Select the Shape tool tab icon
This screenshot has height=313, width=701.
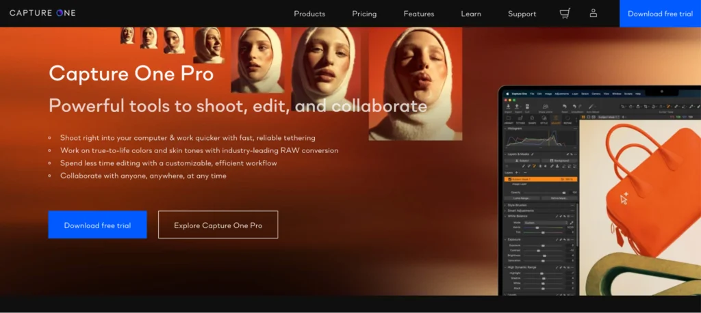pos(532,118)
